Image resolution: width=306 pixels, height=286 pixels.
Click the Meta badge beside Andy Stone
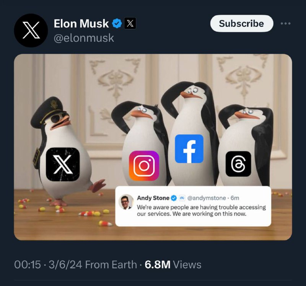pyautogui.click(x=182, y=198)
